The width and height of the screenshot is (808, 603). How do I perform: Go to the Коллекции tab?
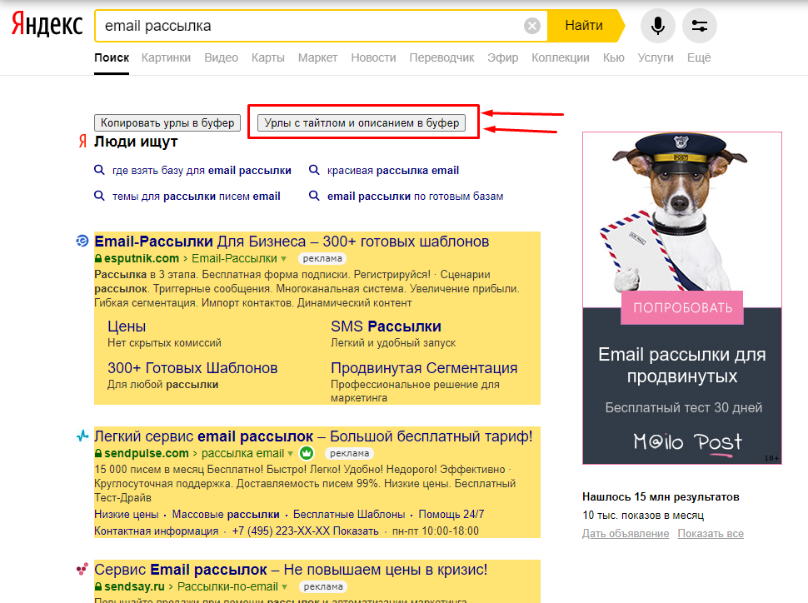[x=561, y=57]
